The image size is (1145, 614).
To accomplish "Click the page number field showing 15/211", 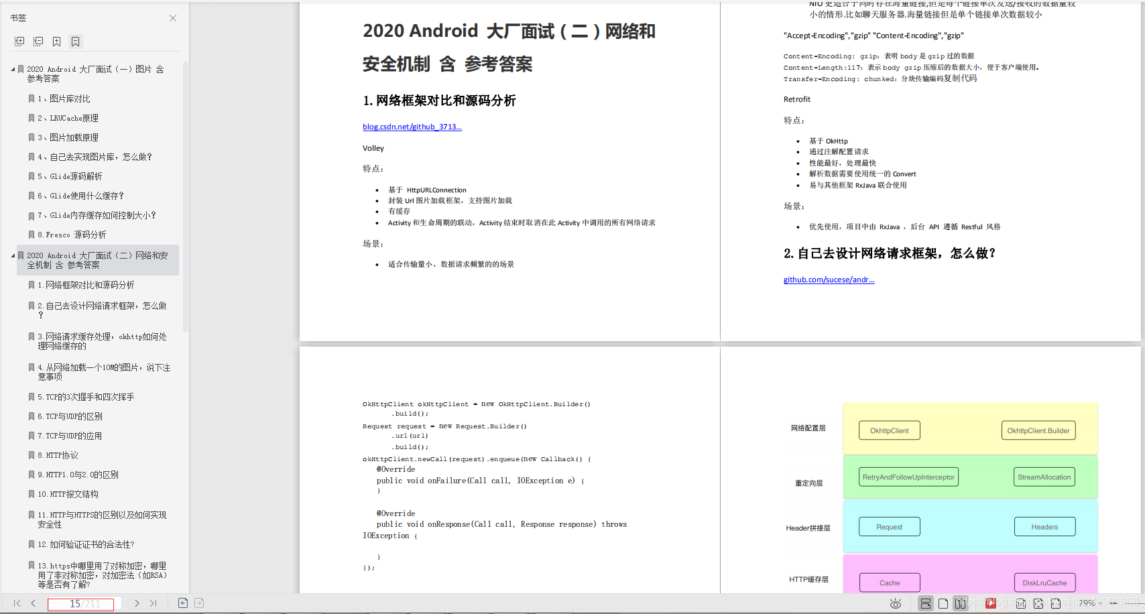I will pyautogui.click(x=81, y=603).
